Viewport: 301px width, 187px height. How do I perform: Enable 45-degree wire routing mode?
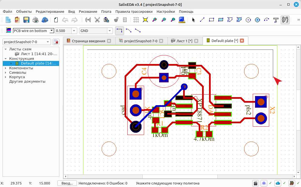coord(128,31)
